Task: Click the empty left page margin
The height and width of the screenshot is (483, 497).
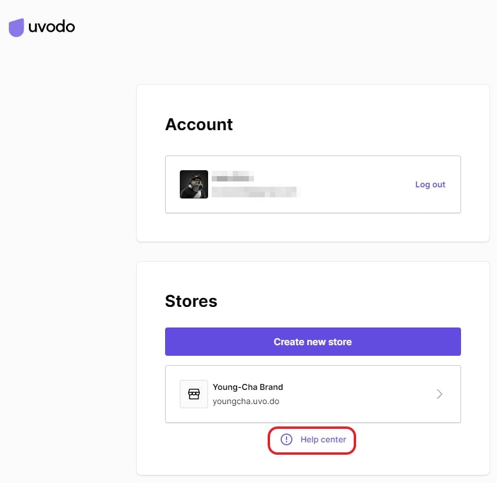Action: tap(65, 265)
